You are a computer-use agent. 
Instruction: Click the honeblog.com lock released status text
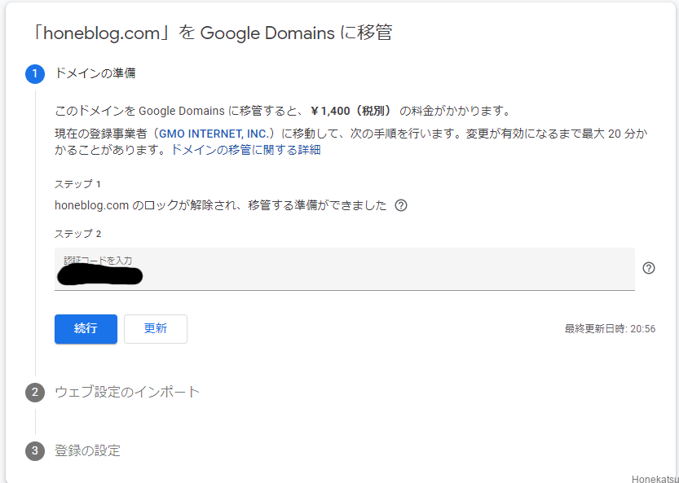tap(220, 205)
